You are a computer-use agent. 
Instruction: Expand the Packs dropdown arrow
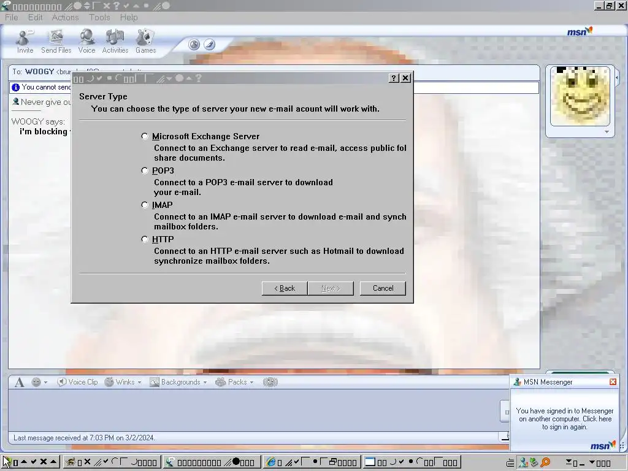point(251,383)
